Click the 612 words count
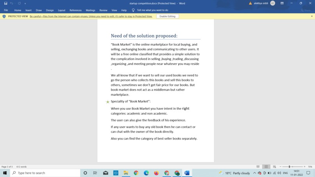 tap(21, 167)
